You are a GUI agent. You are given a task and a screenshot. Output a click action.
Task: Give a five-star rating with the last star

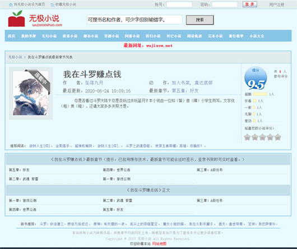pos(278,137)
